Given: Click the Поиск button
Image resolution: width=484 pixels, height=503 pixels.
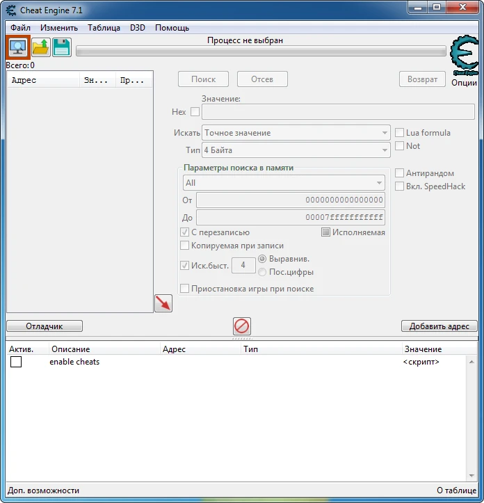Looking at the screenshot, I should click(203, 79).
